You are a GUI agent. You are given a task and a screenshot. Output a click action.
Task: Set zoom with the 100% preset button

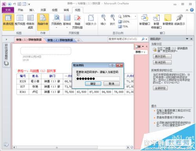(x=123, y=22)
